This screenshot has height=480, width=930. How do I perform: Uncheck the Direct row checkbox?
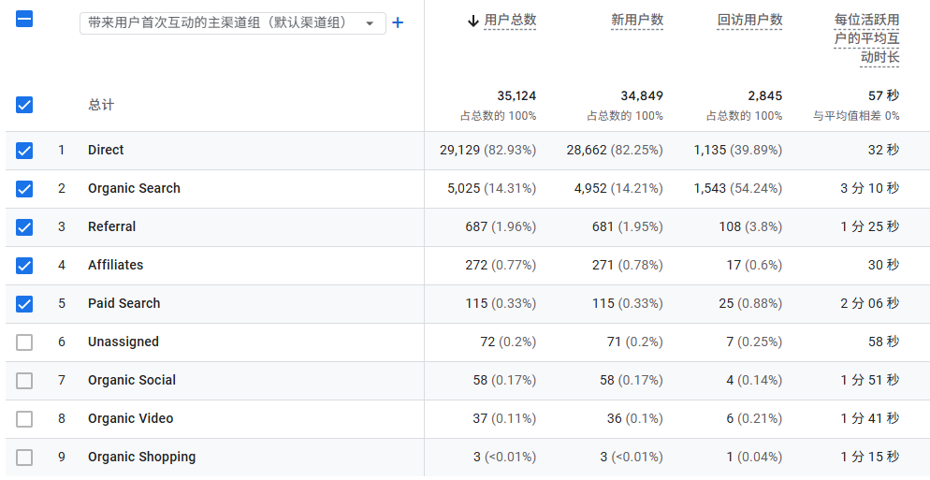[24, 151]
